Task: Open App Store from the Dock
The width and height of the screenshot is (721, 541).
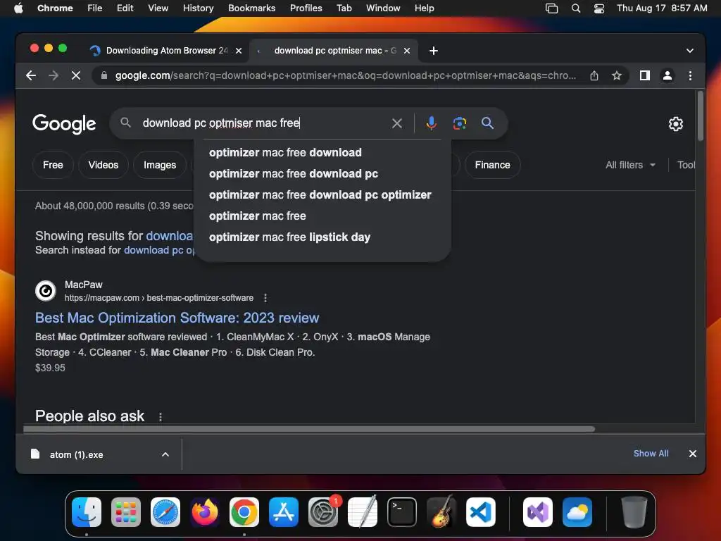Action: (284, 512)
